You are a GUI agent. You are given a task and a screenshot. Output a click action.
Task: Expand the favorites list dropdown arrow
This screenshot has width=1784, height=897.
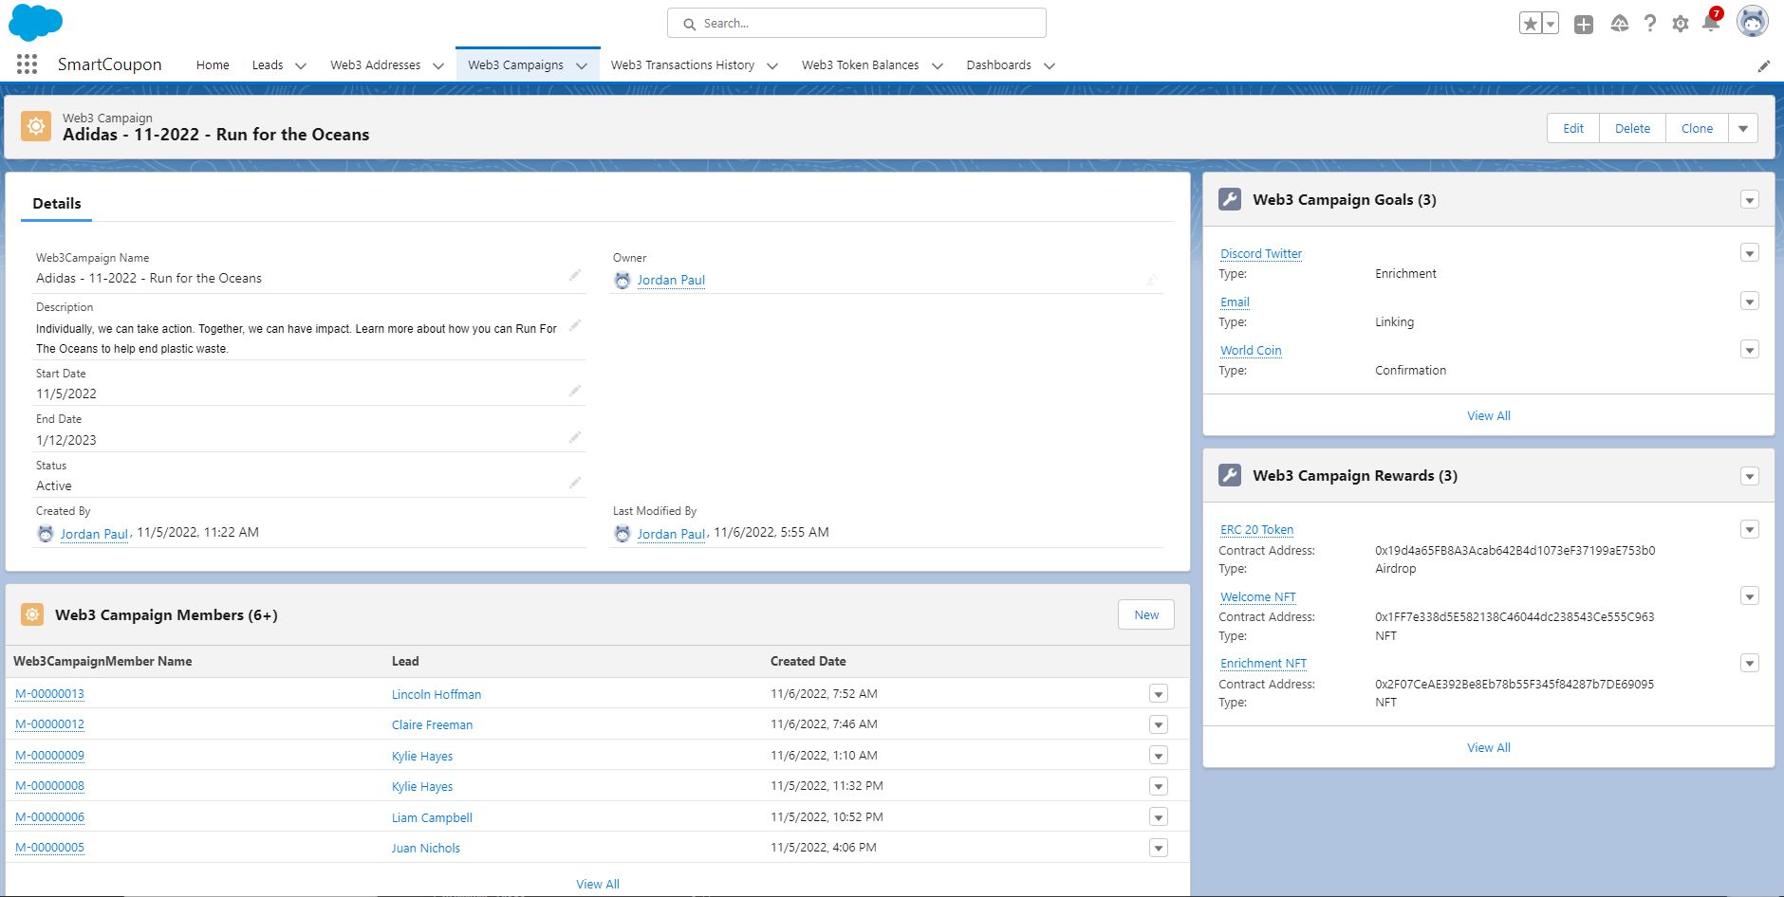tap(1551, 24)
